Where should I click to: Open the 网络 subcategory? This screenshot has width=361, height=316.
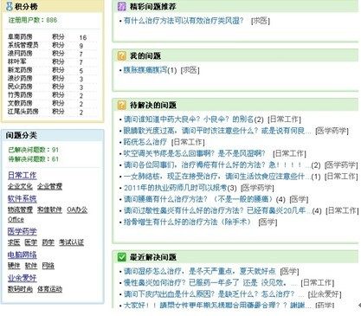pyautogui.click(x=48, y=266)
